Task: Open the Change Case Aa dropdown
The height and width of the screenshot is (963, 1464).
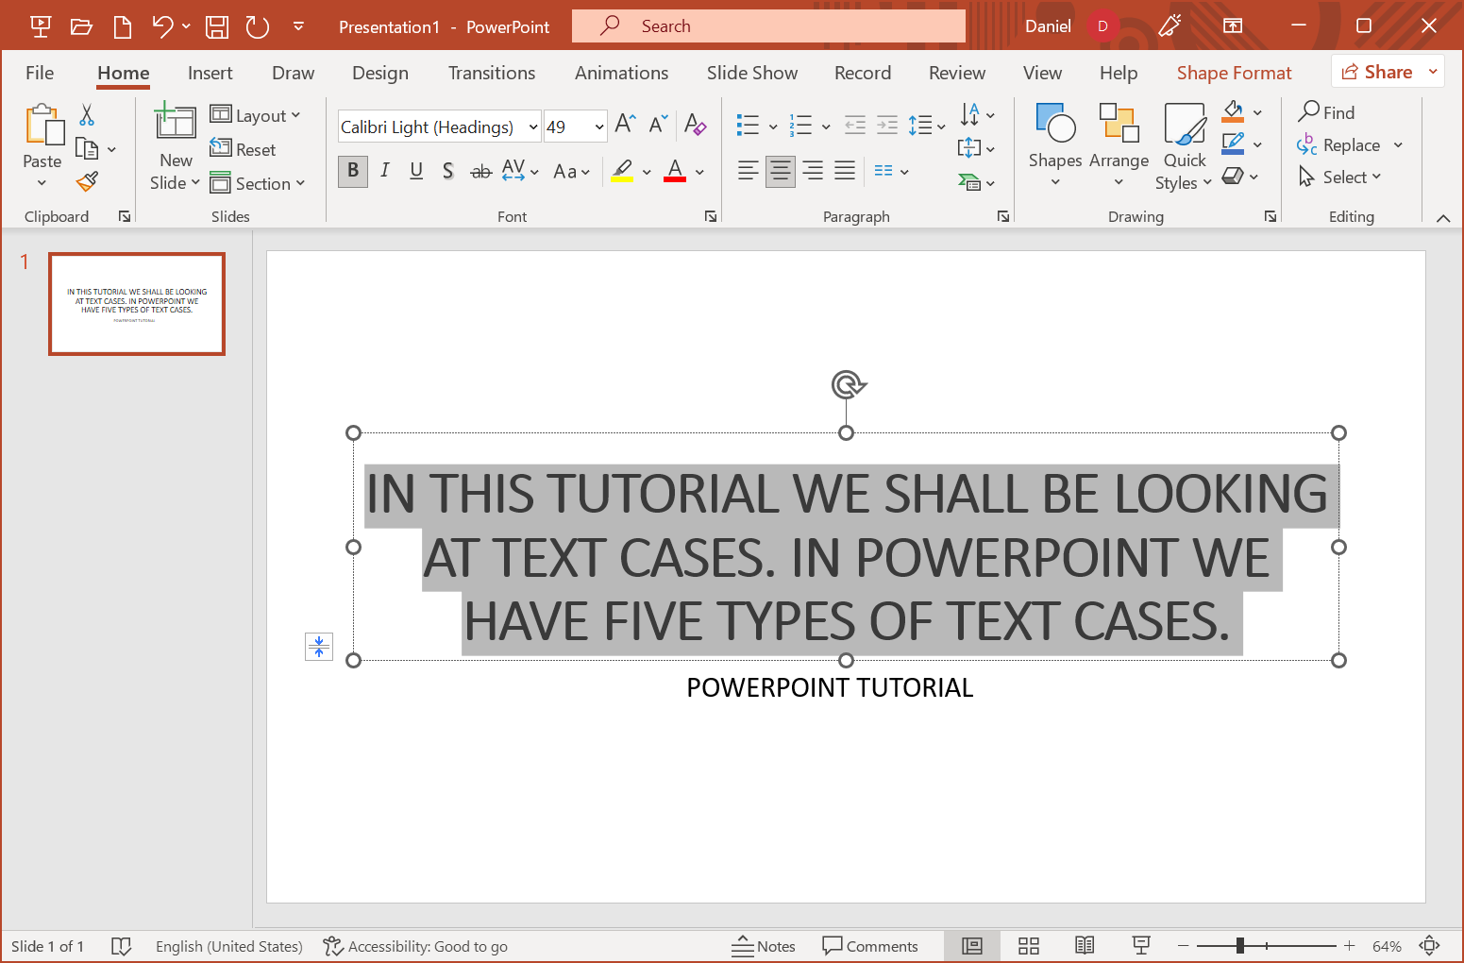Action: tap(571, 172)
